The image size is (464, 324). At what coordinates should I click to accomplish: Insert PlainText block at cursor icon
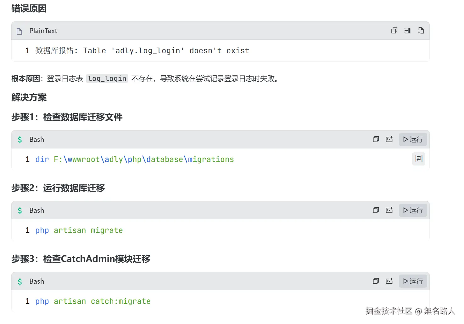point(407,31)
